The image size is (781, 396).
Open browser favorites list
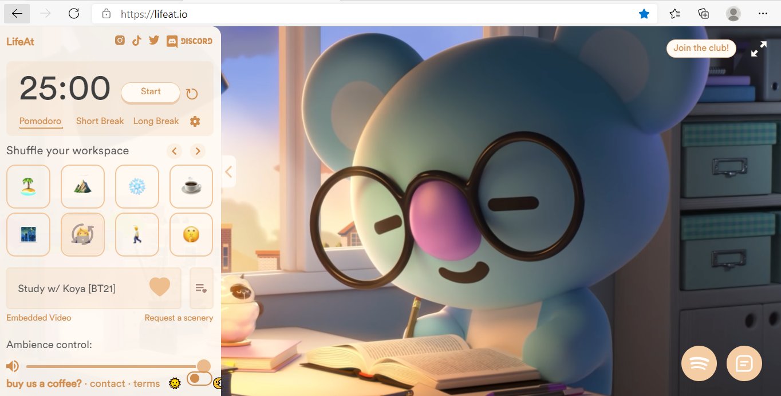click(x=675, y=14)
